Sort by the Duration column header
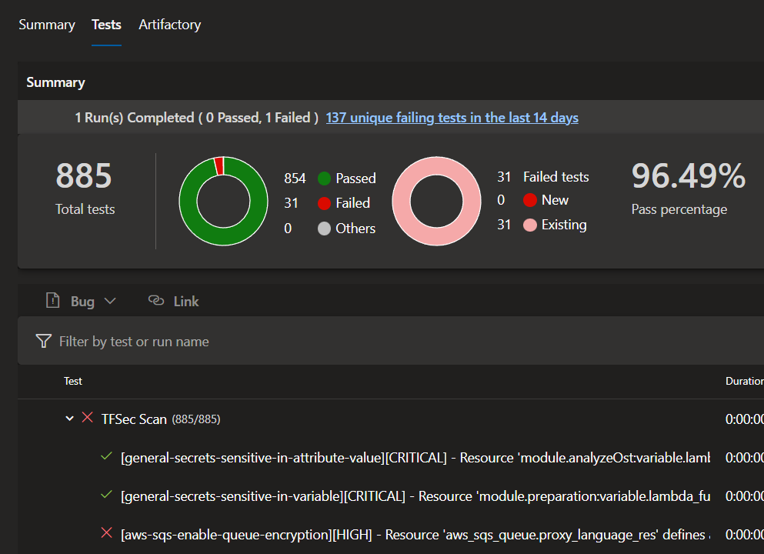This screenshot has width=764, height=554. pos(742,381)
